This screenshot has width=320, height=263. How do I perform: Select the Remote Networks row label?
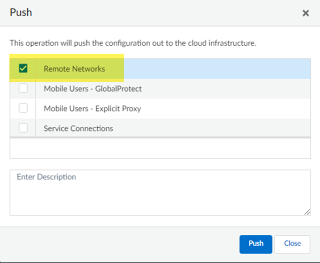[74, 69]
